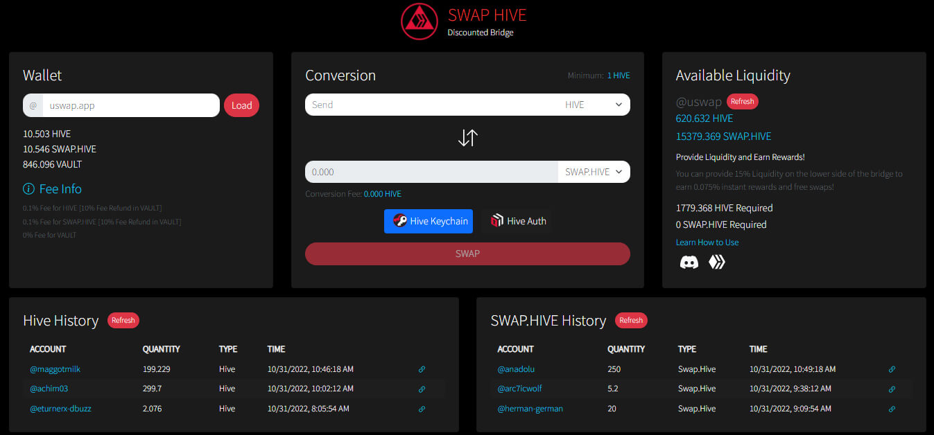Click the wallet username input field
This screenshot has height=435, width=934.
[x=131, y=105]
